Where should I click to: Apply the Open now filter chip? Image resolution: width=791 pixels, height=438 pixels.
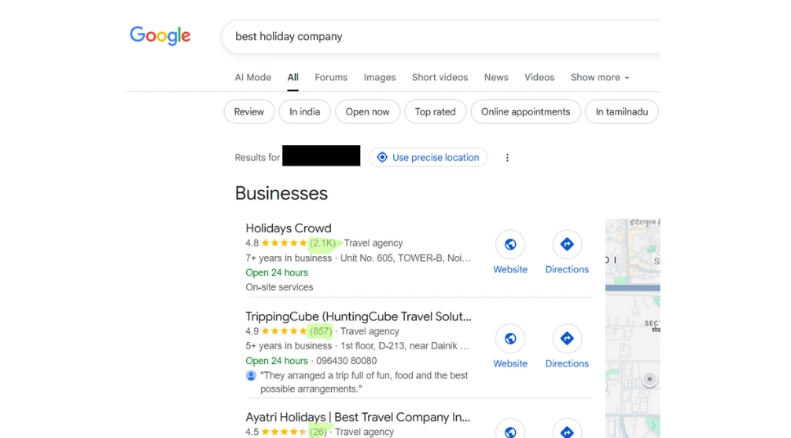pyautogui.click(x=367, y=111)
